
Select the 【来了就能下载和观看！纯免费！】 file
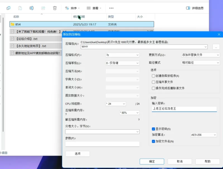pyautogui.click(x=36, y=32)
